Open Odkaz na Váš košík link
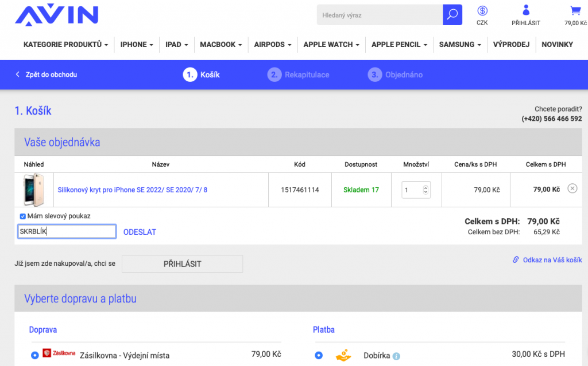Image resolution: width=588 pixels, height=366 pixels. (552, 259)
